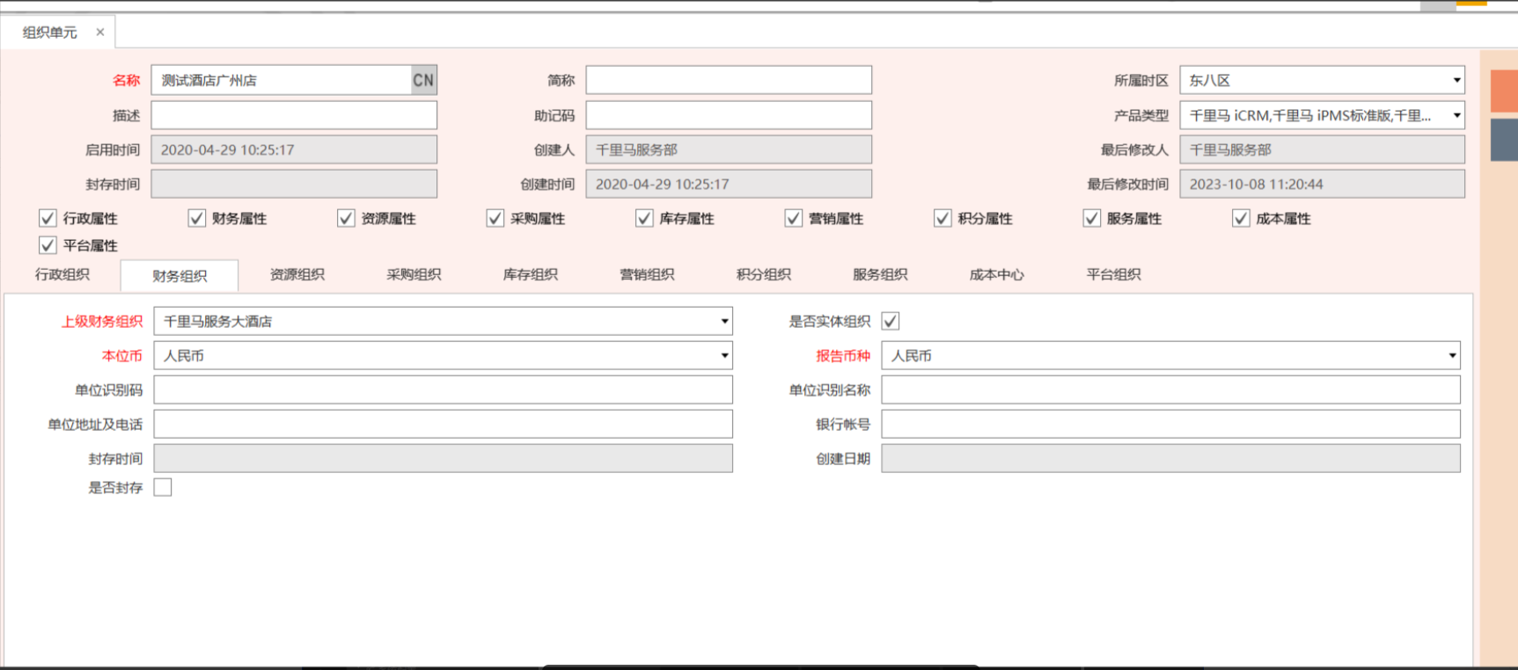This screenshot has width=1518, height=670.
Task: Uncheck 是否实体组织 checkbox
Action: pos(891,321)
